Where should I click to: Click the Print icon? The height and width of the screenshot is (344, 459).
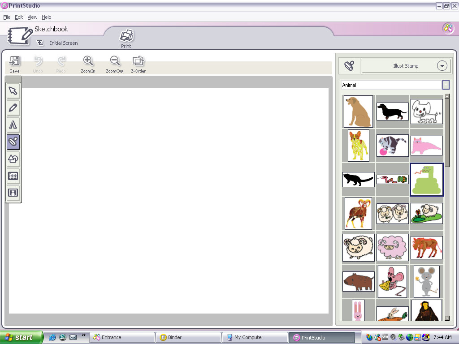[126, 39]
